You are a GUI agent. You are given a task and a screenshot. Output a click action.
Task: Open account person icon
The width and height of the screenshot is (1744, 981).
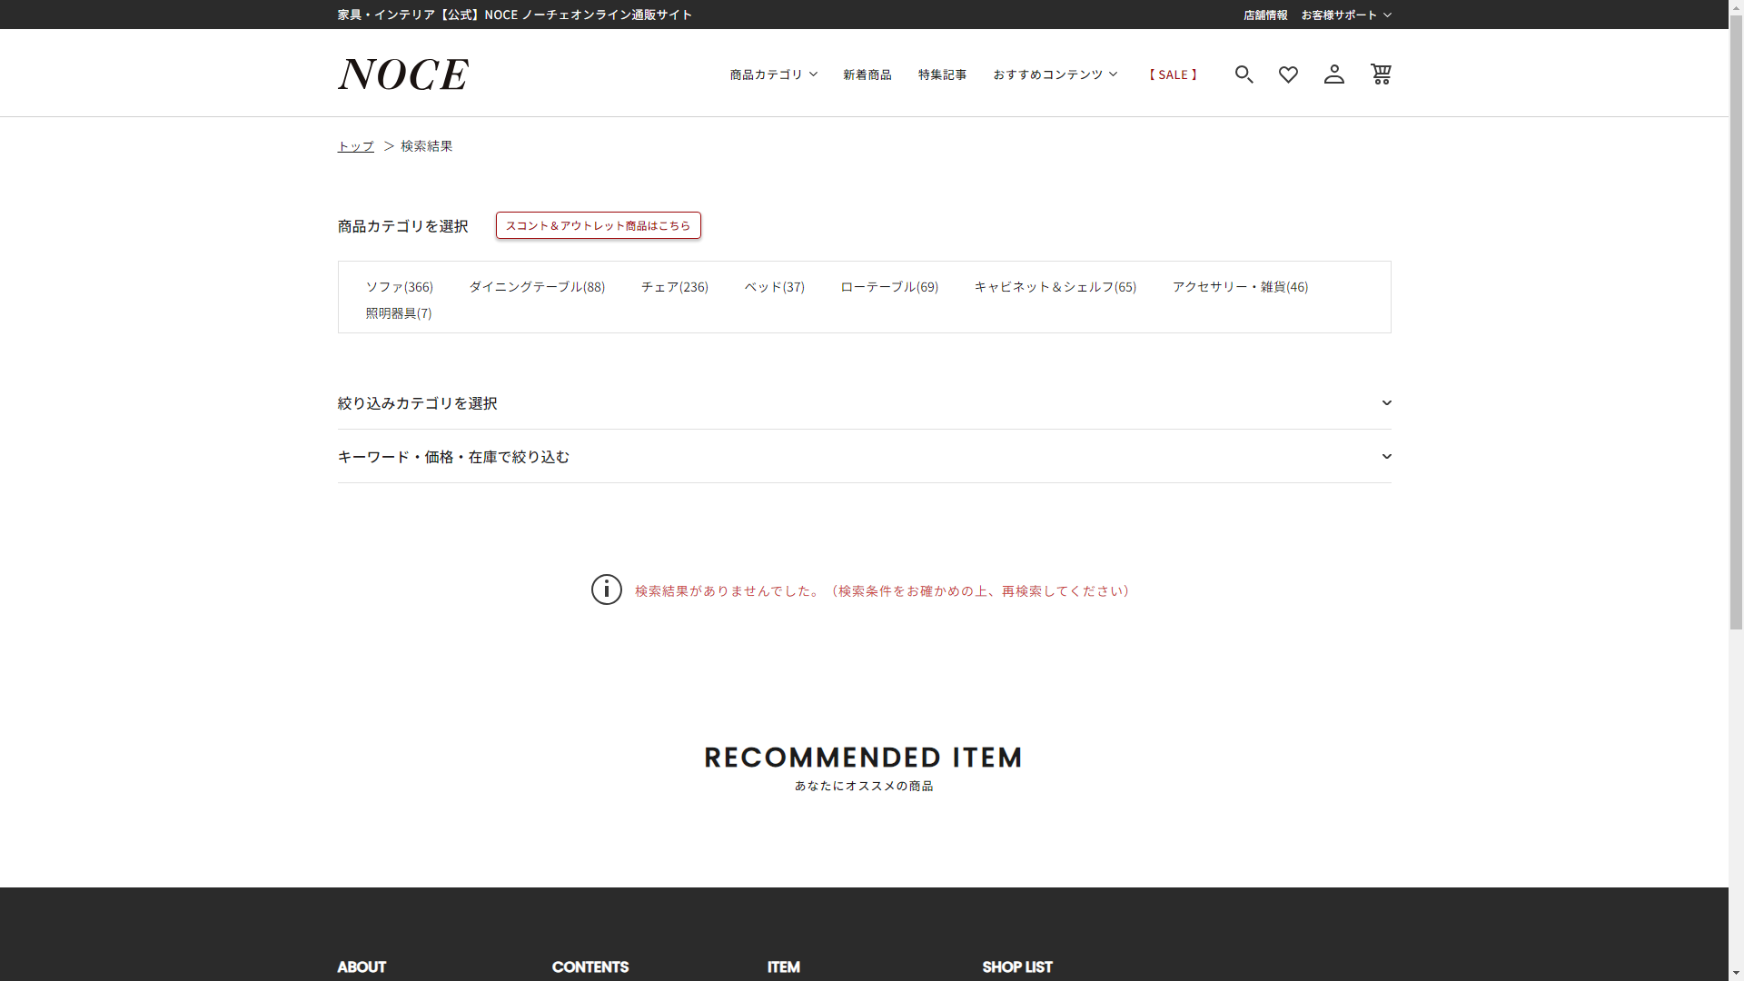1333,74
